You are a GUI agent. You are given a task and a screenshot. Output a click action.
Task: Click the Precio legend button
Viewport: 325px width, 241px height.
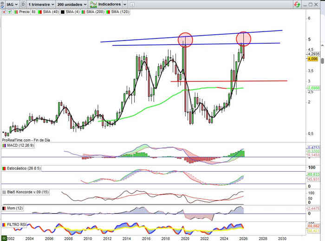pyautogui.click(x=21, y=12)
